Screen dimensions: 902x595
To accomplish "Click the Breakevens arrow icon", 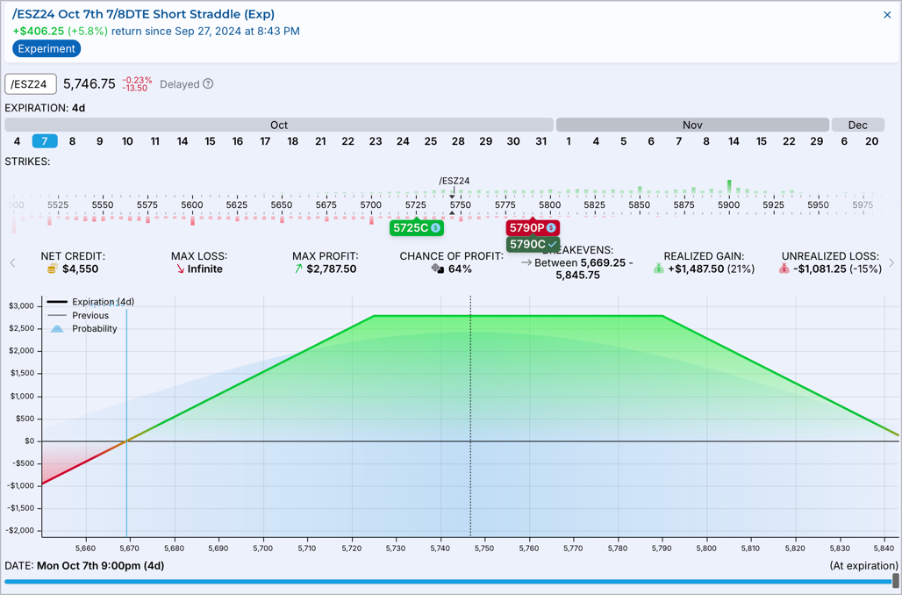I will 526,263.
